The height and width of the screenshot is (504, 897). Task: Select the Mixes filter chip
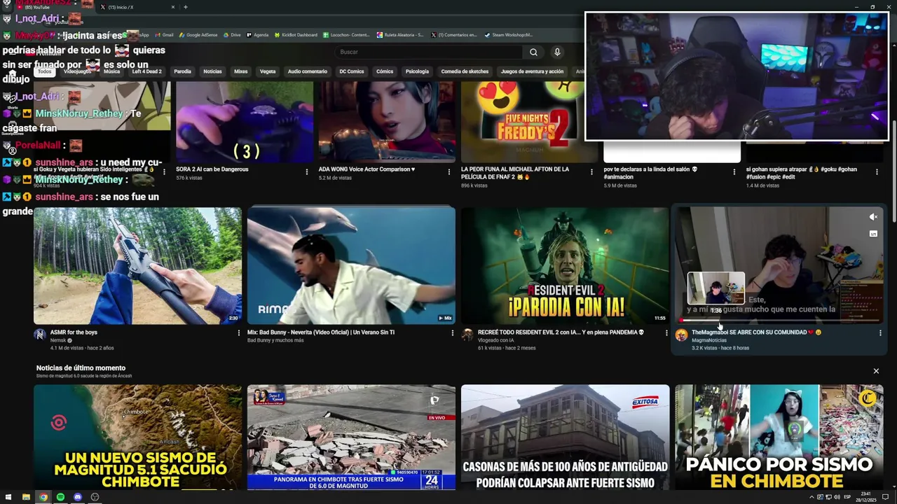pyautogui.click(x=240, y=71)
